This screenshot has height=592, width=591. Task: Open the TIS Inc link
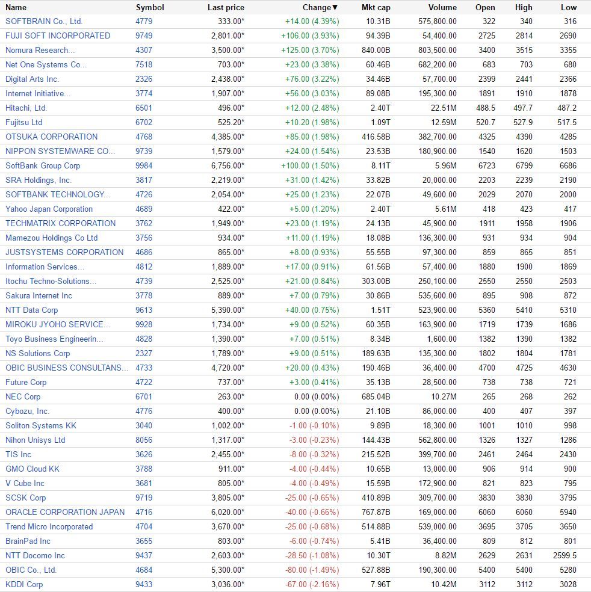point(18,455)
